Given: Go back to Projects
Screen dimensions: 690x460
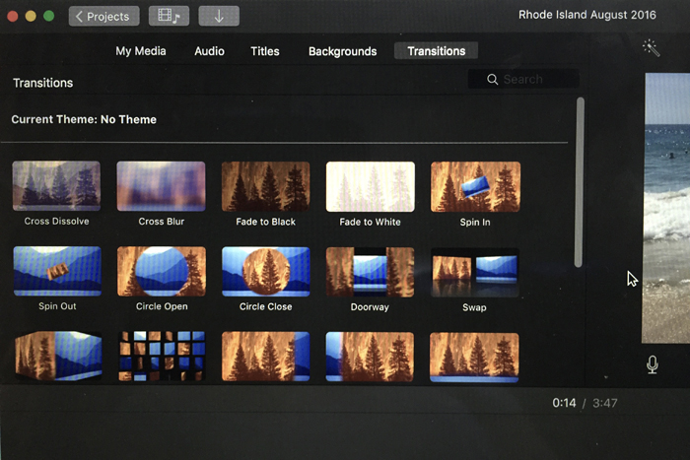Looking at the screenshot, I should [x=103, y=16].
